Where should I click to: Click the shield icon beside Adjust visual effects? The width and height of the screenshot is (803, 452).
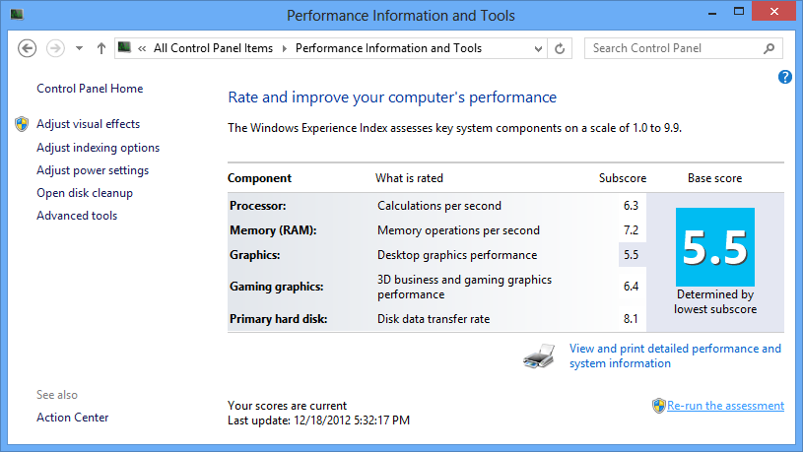coord(22,124)
